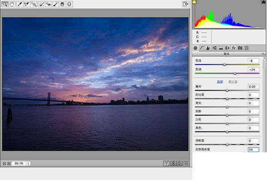The height and width of the screenshot is (180, 267).
Task: Open the before/after preview options menu
Action: coord(166,163)
